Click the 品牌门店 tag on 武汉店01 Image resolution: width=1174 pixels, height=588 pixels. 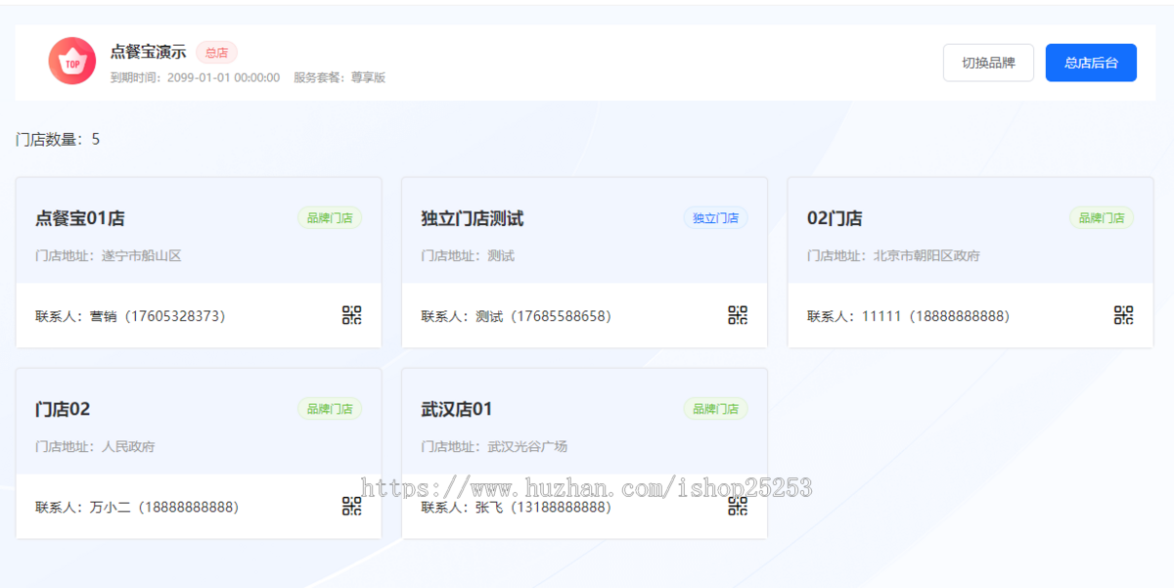[x=715, y=409]
